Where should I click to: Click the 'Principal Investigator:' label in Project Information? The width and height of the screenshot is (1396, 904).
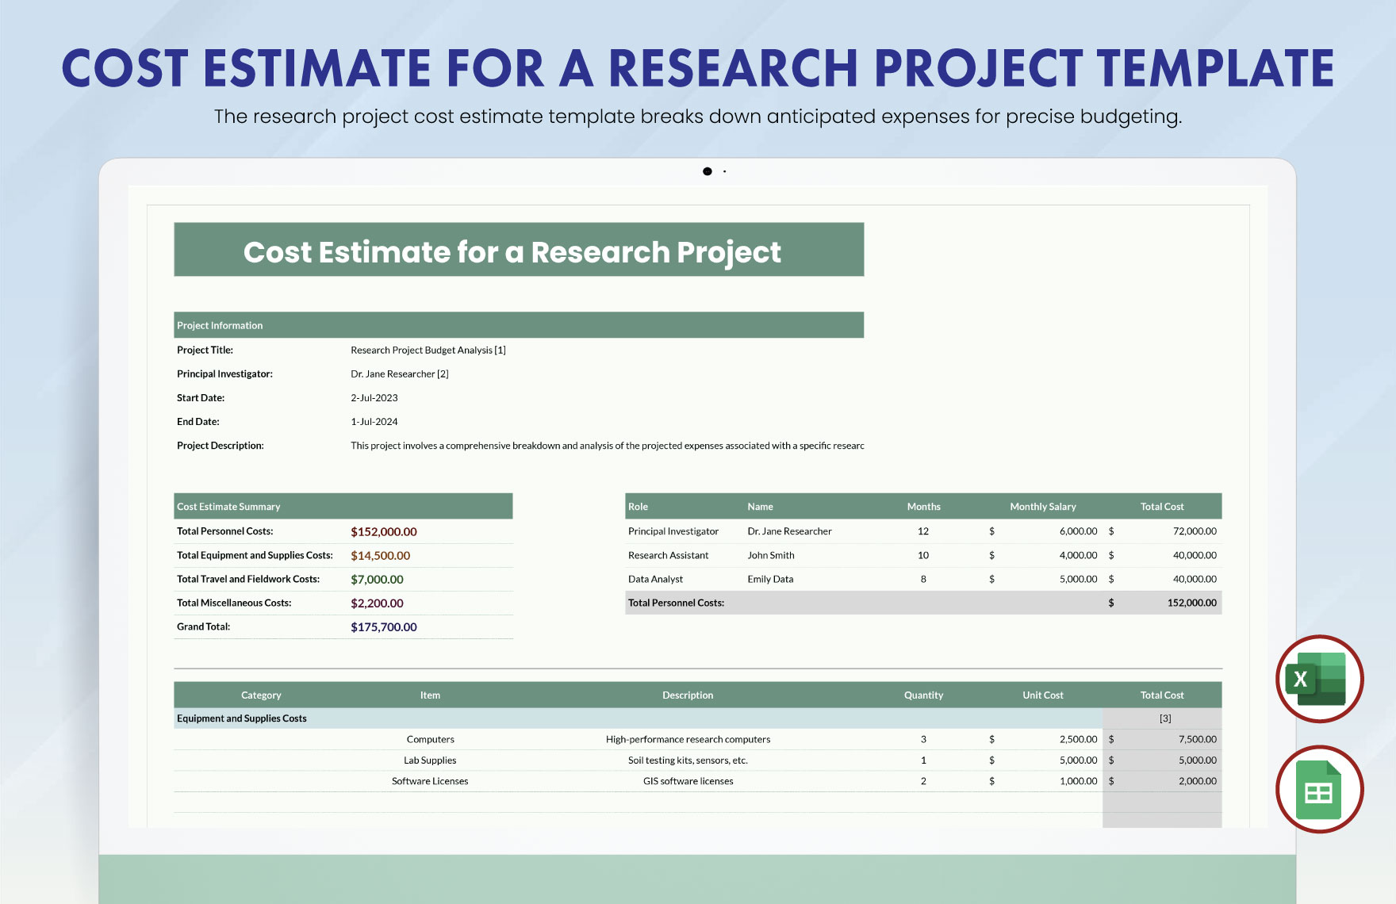(224, 373)
